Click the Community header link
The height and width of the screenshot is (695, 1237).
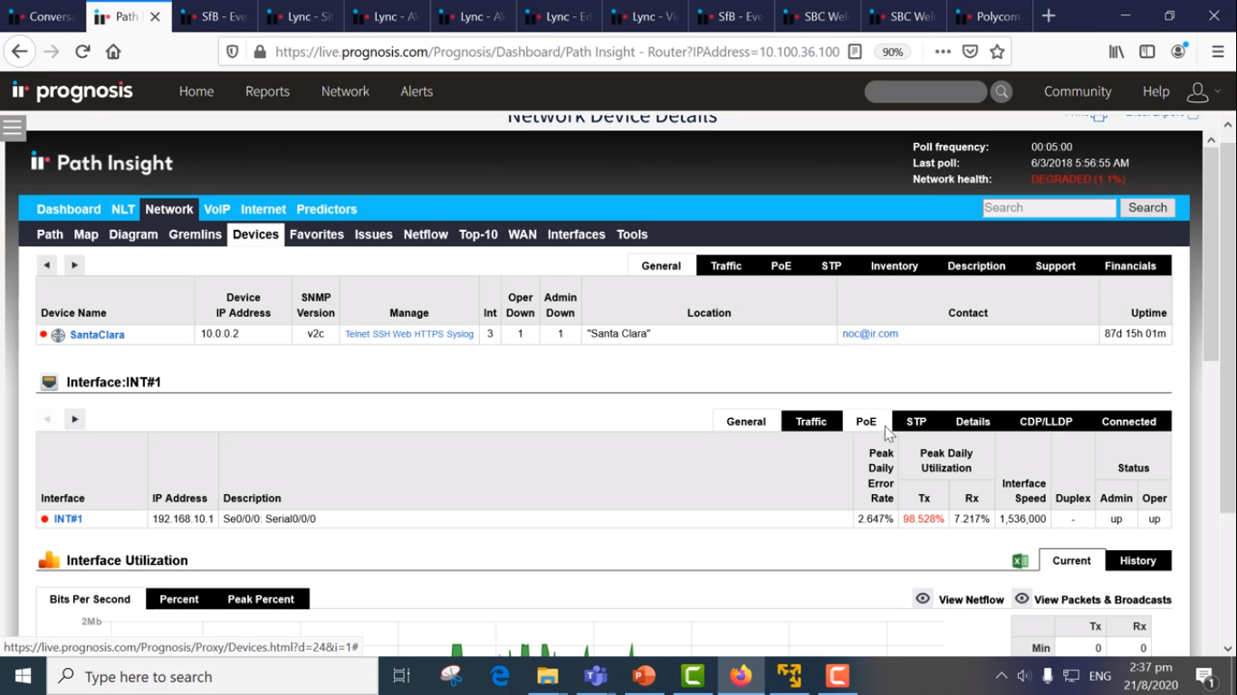point(1078,91)
